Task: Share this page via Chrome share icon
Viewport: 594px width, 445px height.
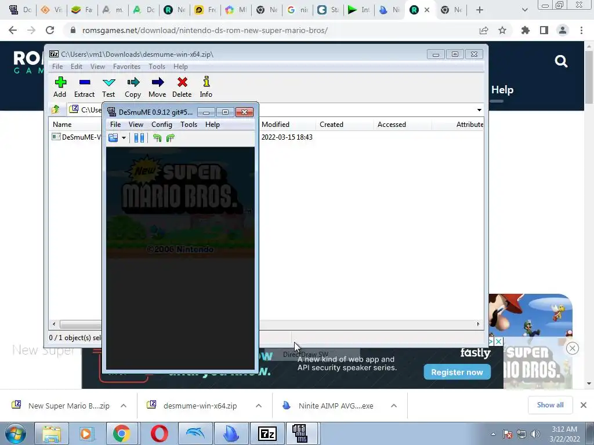Action: tap(484, 30)
